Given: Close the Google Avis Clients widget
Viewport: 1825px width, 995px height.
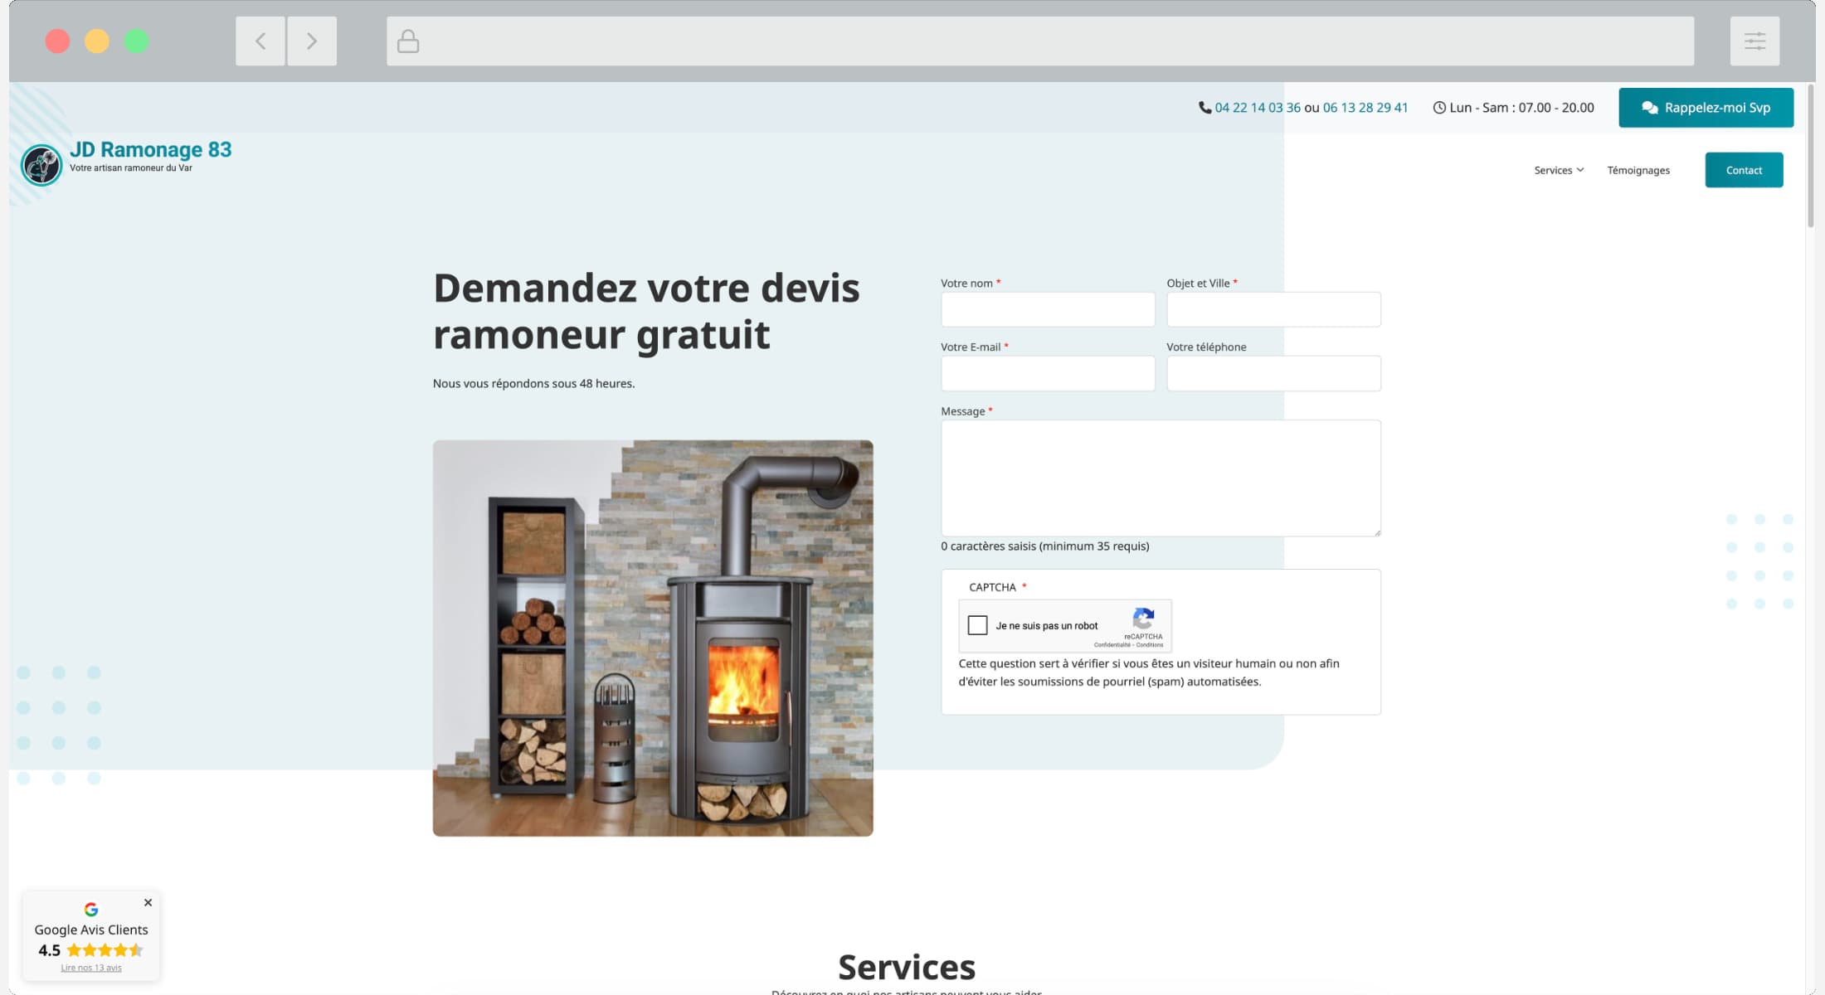Looking at the screenshot, I should click(148, 902).
